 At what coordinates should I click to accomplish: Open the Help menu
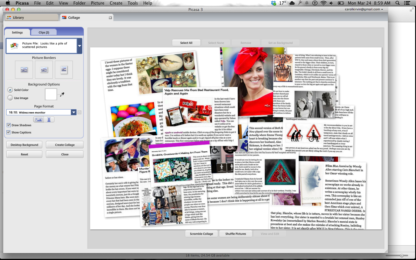148,3
